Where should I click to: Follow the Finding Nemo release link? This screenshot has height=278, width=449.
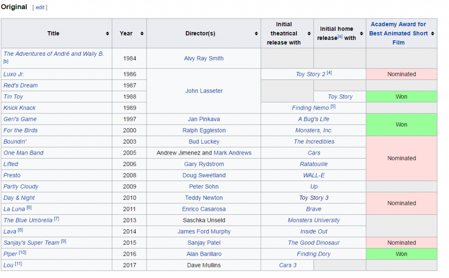coord(311,108)
